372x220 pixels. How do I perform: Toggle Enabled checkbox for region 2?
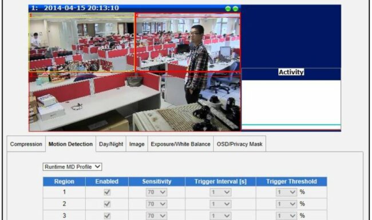click(x=107, y=204)
